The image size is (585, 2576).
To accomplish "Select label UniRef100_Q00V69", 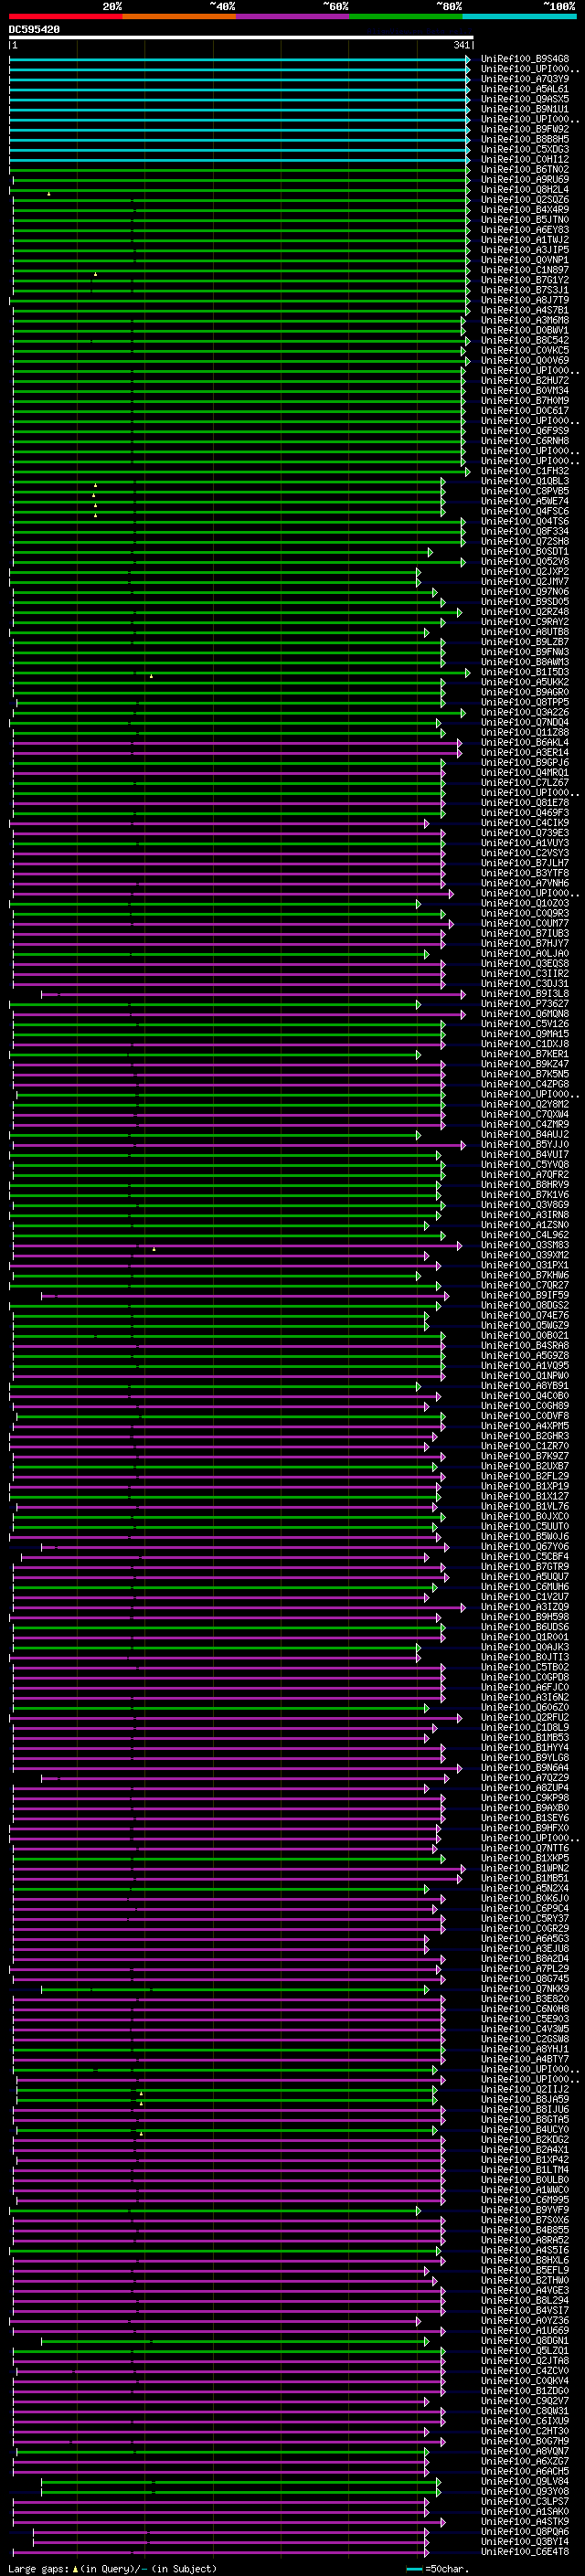I will click(524, 360).
